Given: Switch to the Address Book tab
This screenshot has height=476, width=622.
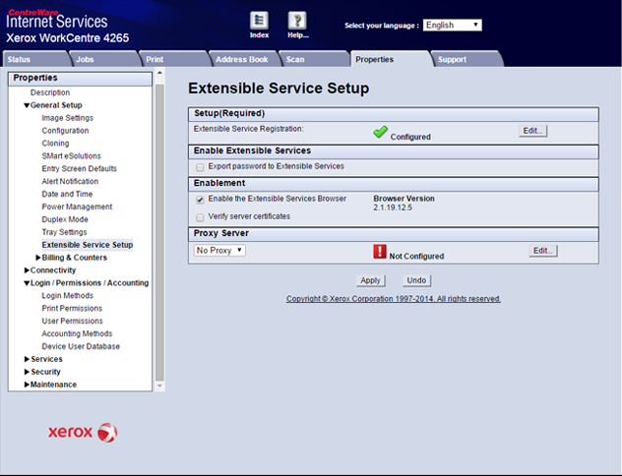Looking at the screenshot, I should tap(241, 59).
